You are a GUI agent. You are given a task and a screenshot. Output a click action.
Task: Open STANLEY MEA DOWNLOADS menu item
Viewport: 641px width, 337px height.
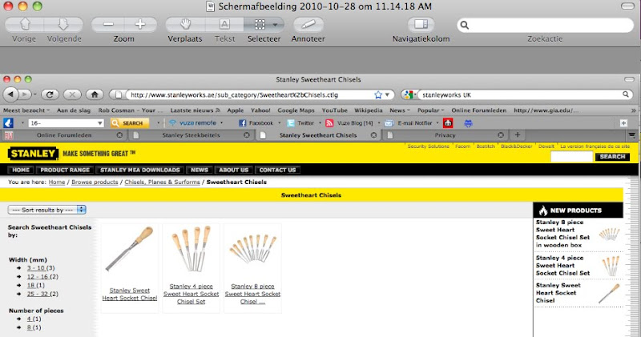[x=140, y=170]
